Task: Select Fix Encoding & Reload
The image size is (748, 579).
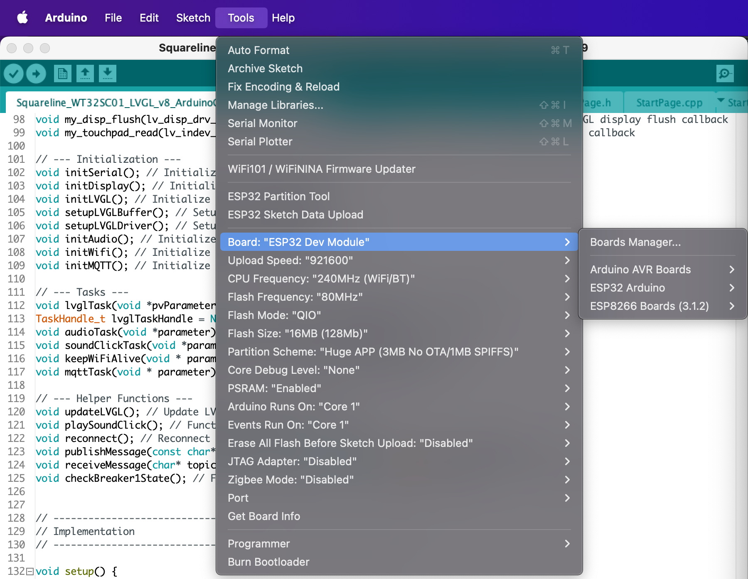Action: [399, 87]
